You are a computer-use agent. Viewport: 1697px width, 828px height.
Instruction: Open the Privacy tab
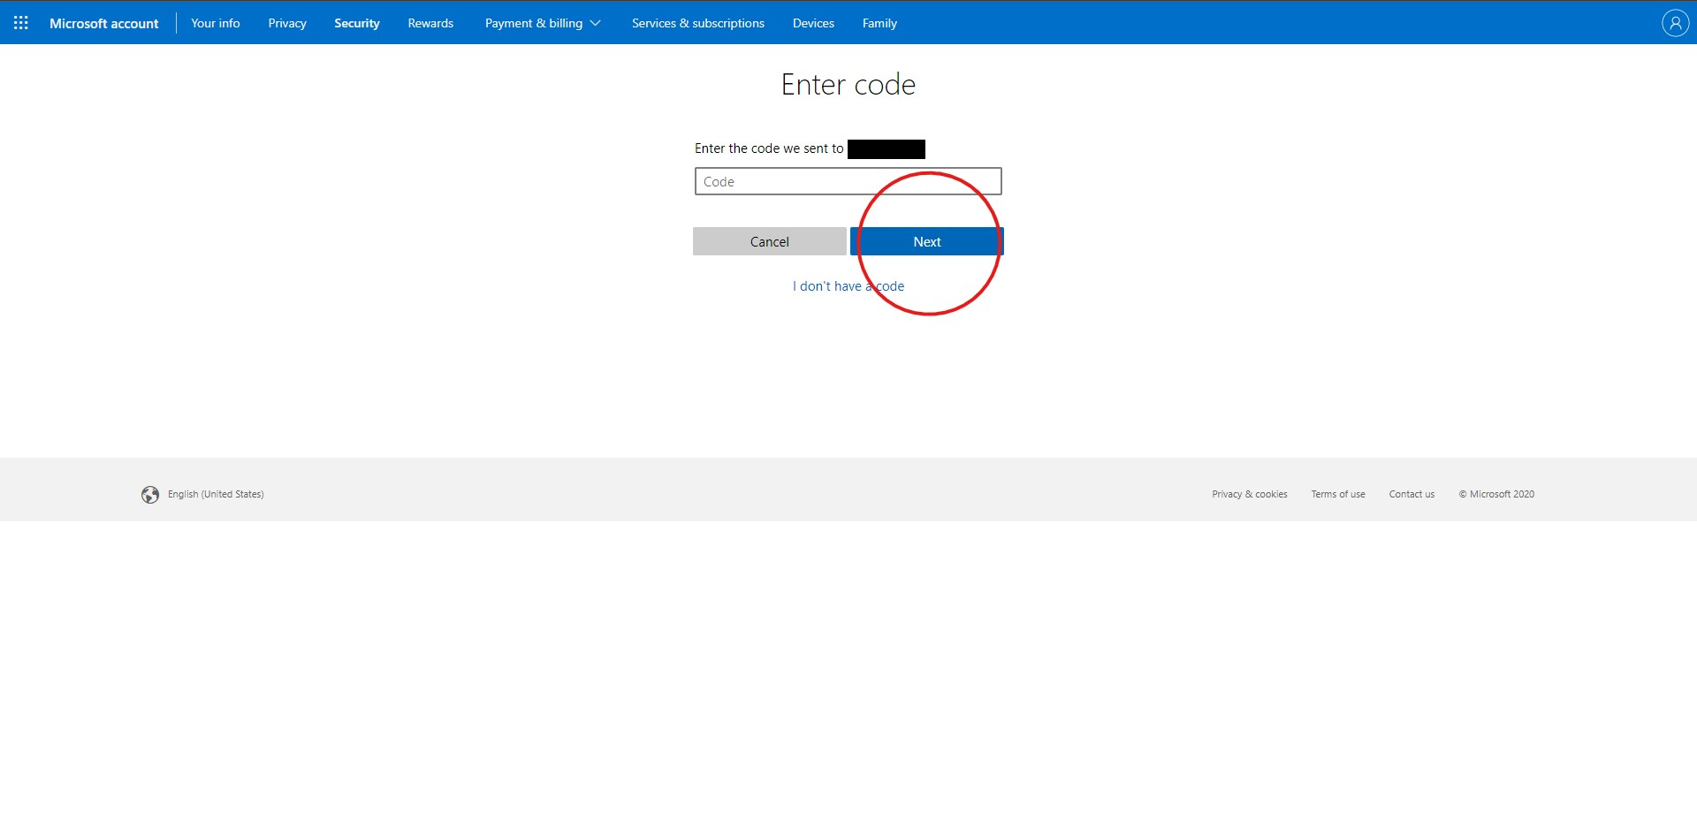(287, 23)
